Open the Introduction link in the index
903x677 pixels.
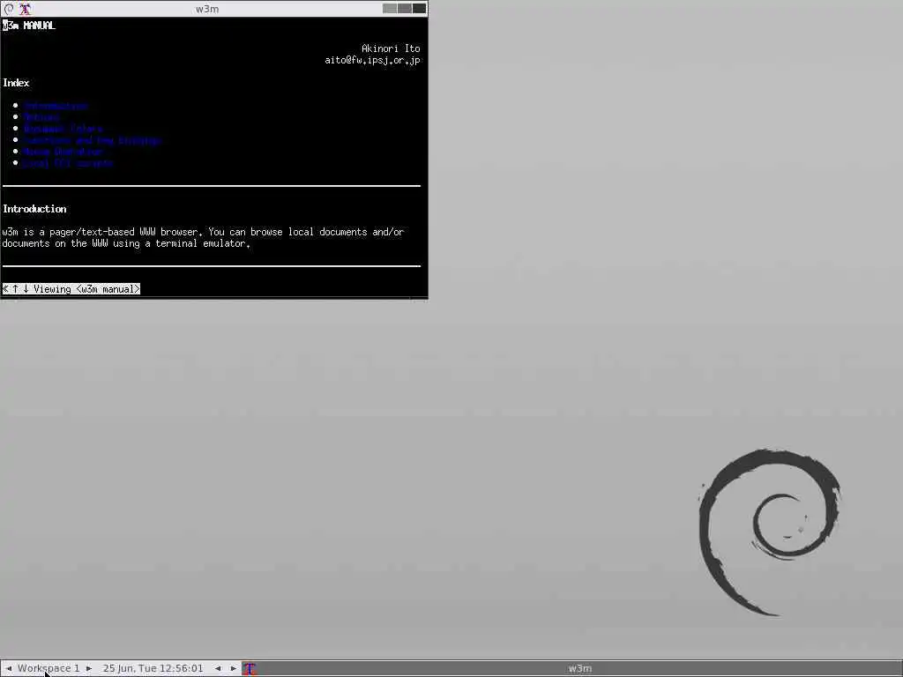56,106
